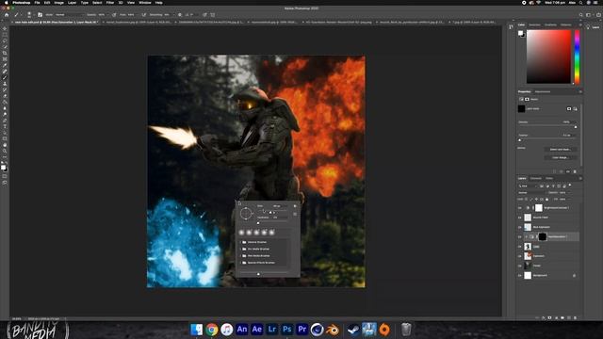This screenshot has width=603, height=339.
Task: Click the Color Range button
Action: click(561, 157)
